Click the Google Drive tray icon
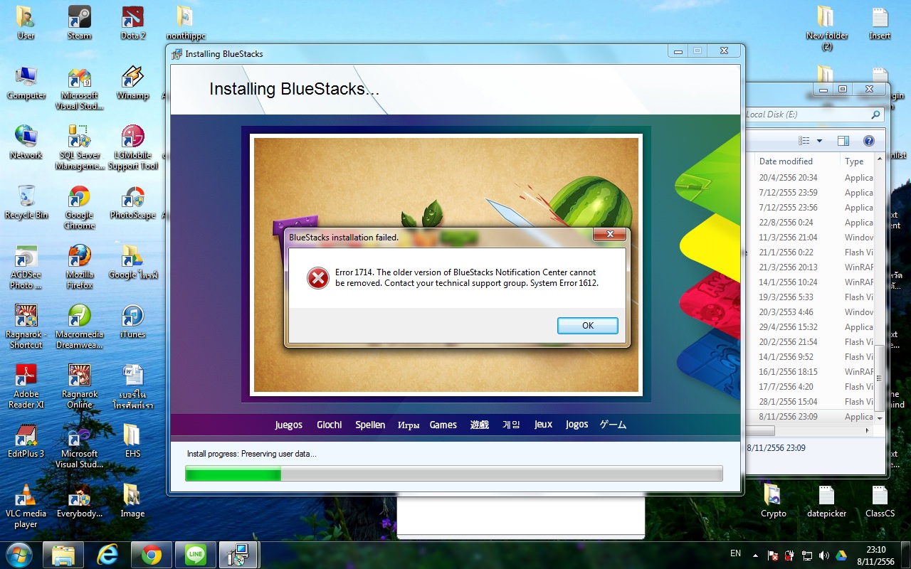The image size is (911, 569). coord(841,555)
